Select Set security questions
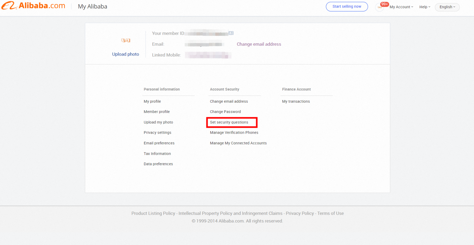 click(x=229, y=122)
